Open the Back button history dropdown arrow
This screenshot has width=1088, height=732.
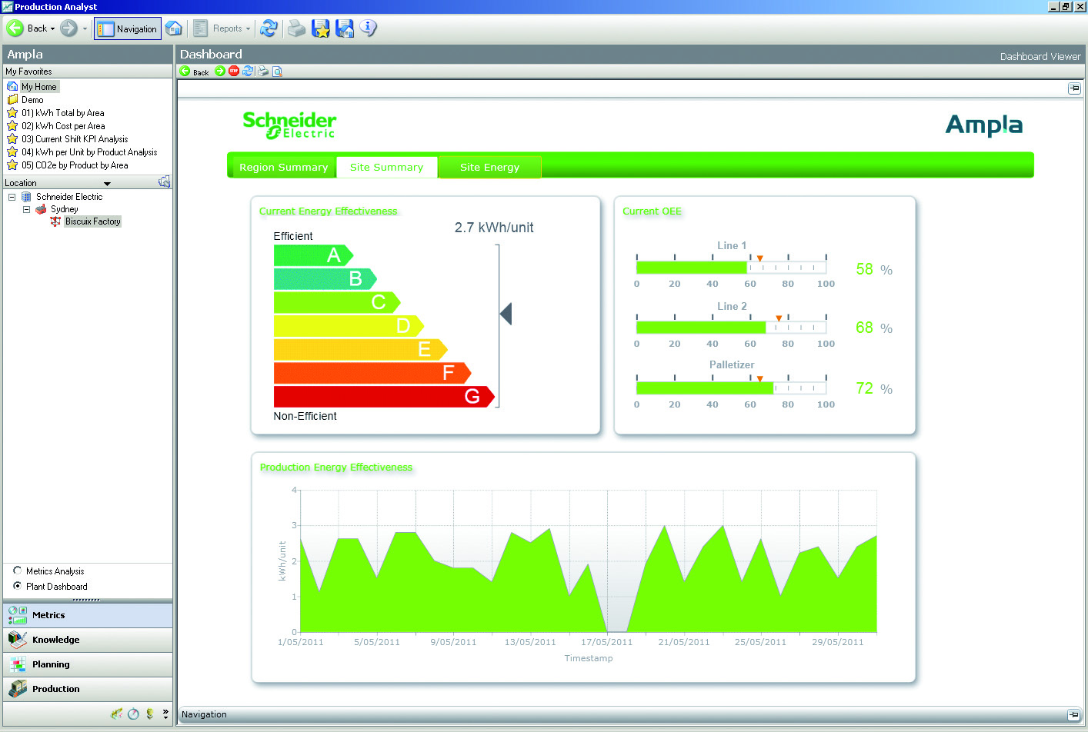52,29
